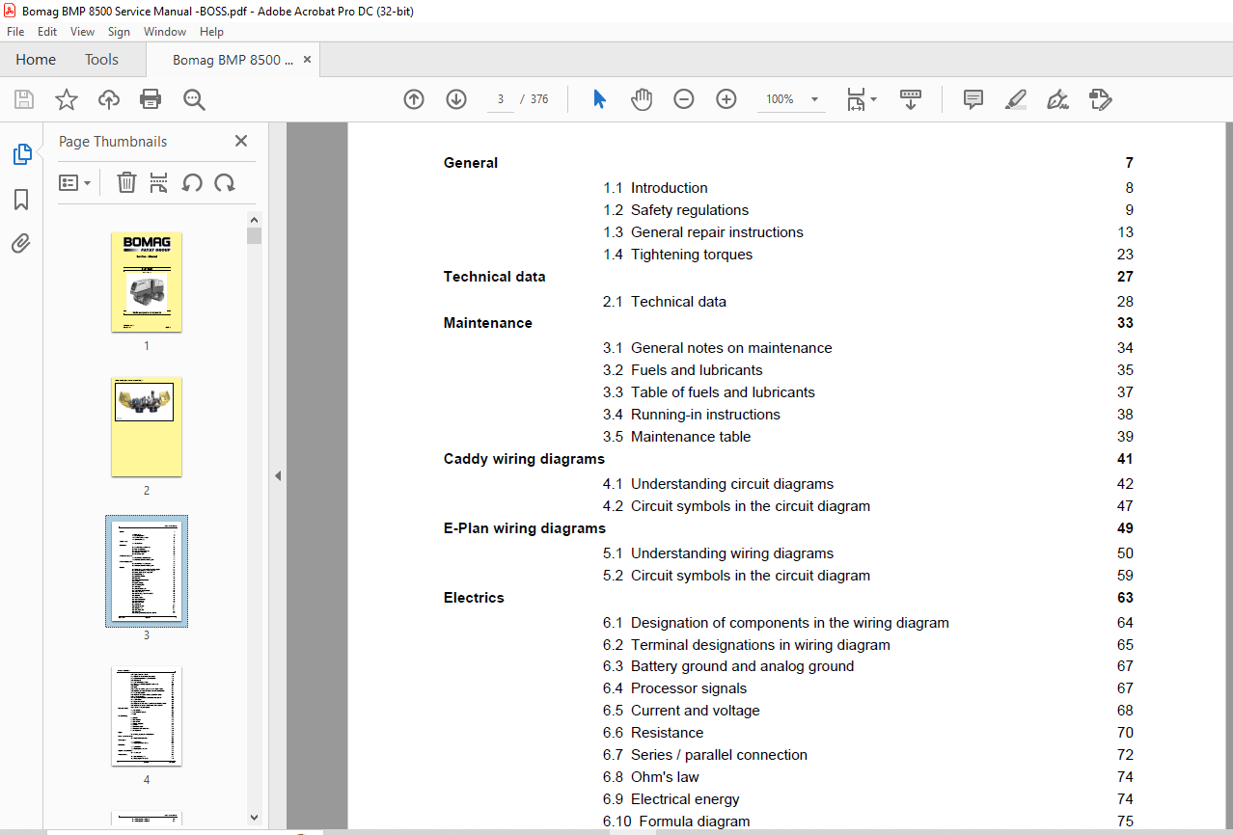Activate the selection arrow tool
Viewport: 1233px width, 835px height.
599,99
